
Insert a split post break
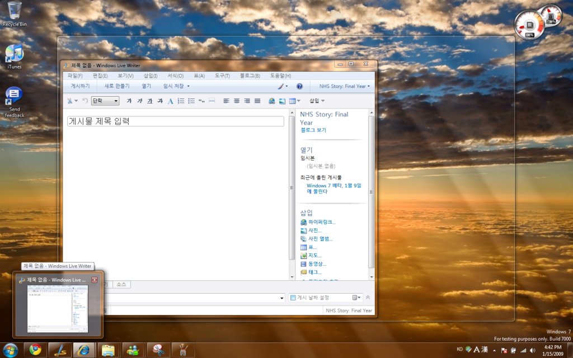point(212,101)
